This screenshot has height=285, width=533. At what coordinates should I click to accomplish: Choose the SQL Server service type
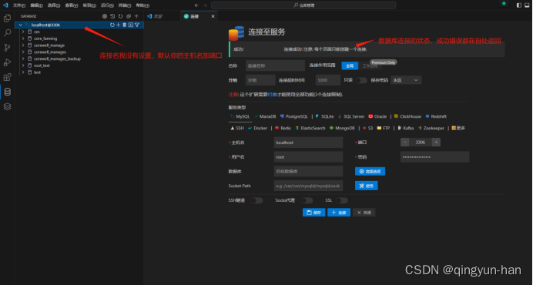tap(351, 116)
